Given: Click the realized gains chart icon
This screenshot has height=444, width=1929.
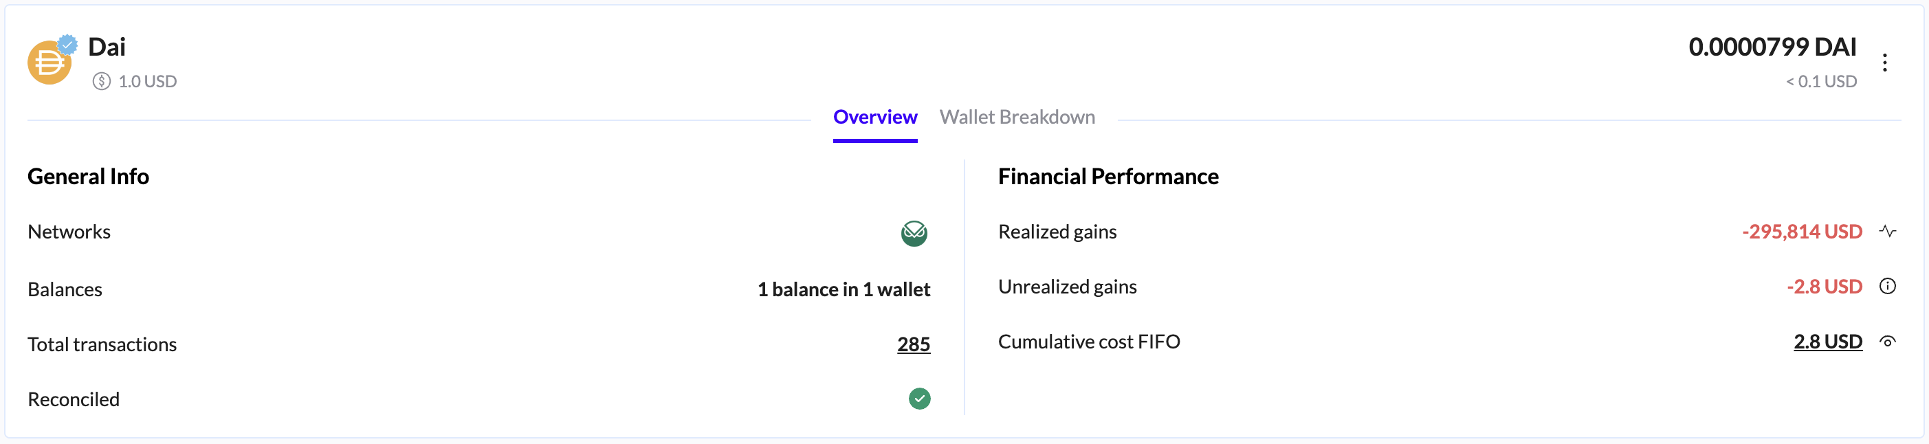Looking at the screenshot, I should point(1887,232).
